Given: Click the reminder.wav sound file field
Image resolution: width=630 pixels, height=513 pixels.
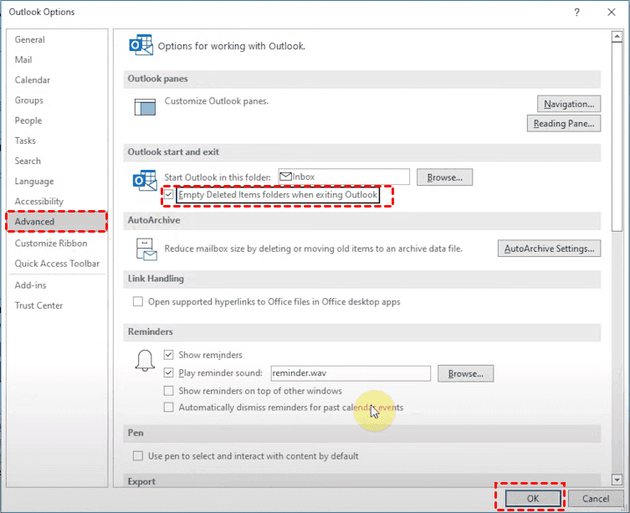Looking at the screenshot, I should click(351, 373).
